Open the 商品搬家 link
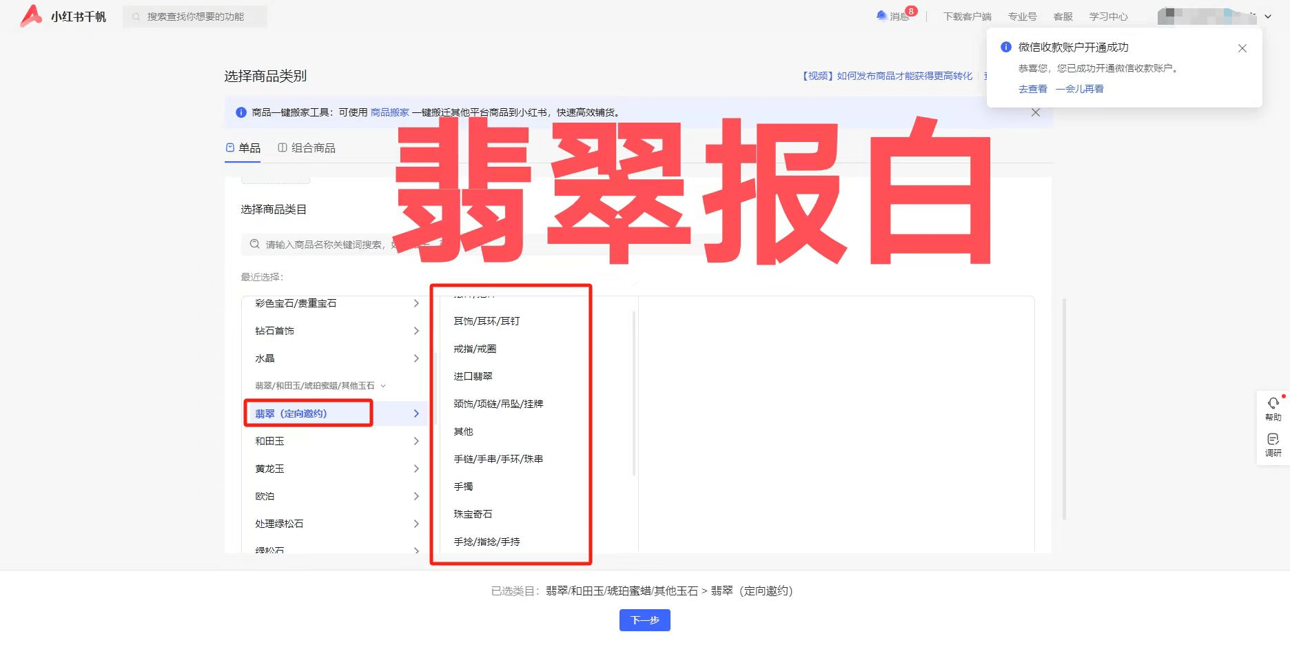The width and height of the screenshot is (1290, 645). (390, 112)
